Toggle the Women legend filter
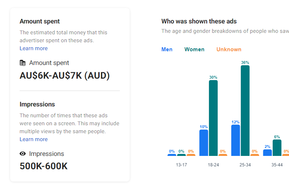 click(194, 49)
